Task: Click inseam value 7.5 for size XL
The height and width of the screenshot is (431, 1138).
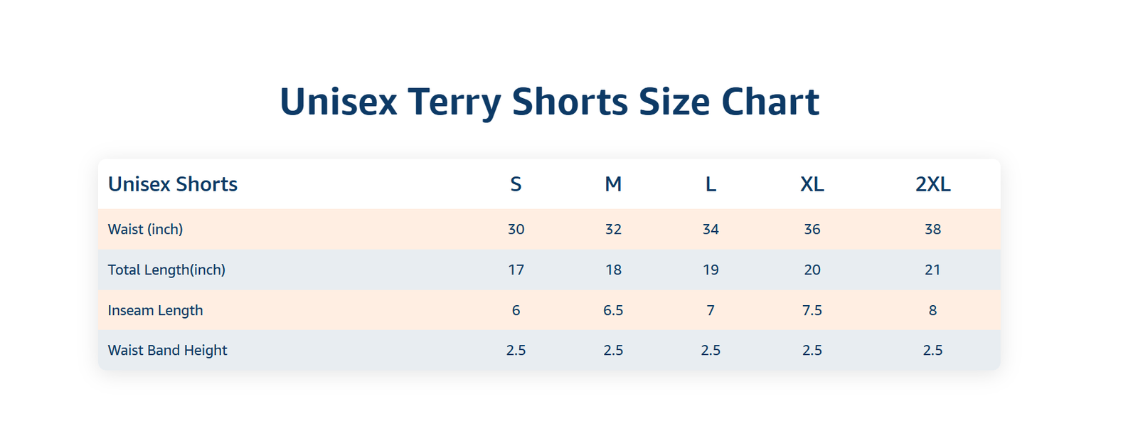Action: 812,310
